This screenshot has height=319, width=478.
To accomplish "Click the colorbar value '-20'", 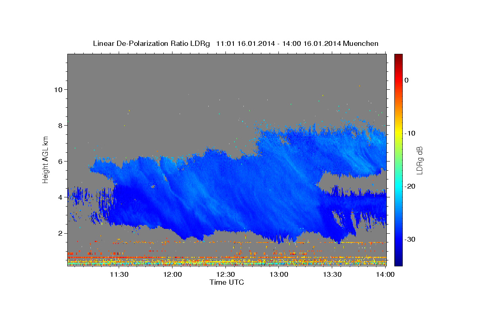I will click(x=410, y=186).
